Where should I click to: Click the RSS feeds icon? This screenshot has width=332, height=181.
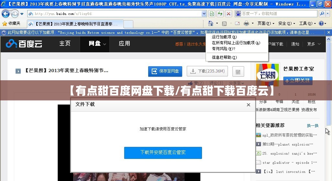[224, 23]
